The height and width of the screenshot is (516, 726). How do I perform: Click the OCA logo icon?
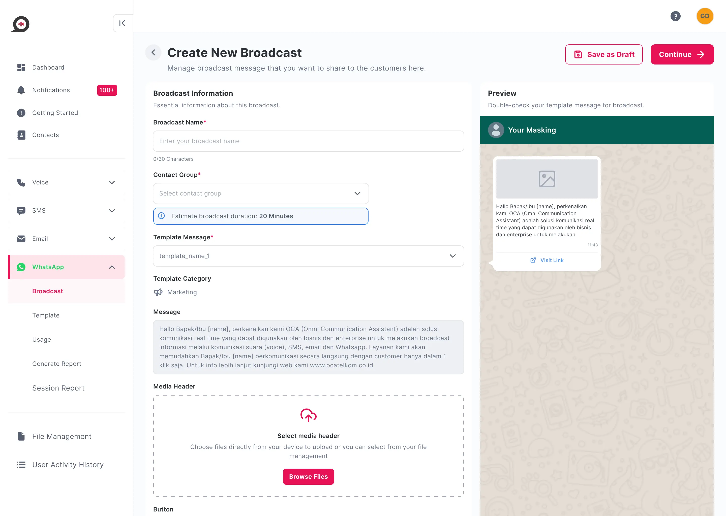point(21,24)
